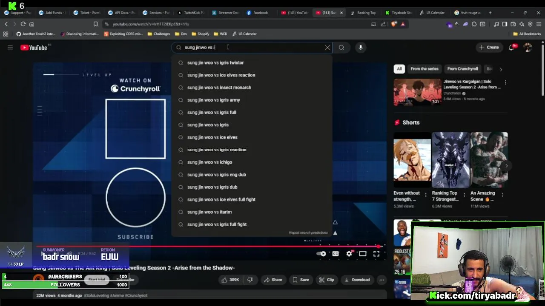Choose suggestion 'sung jin woo vs itarim'
The height and width of the screenshot is (306, 545).
click(252, 212)
